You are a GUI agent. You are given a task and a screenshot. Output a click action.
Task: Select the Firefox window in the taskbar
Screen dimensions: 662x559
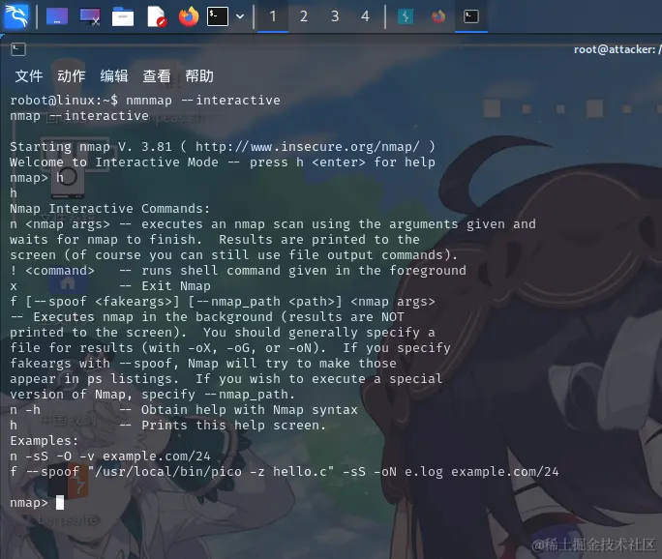click(438, 16)
